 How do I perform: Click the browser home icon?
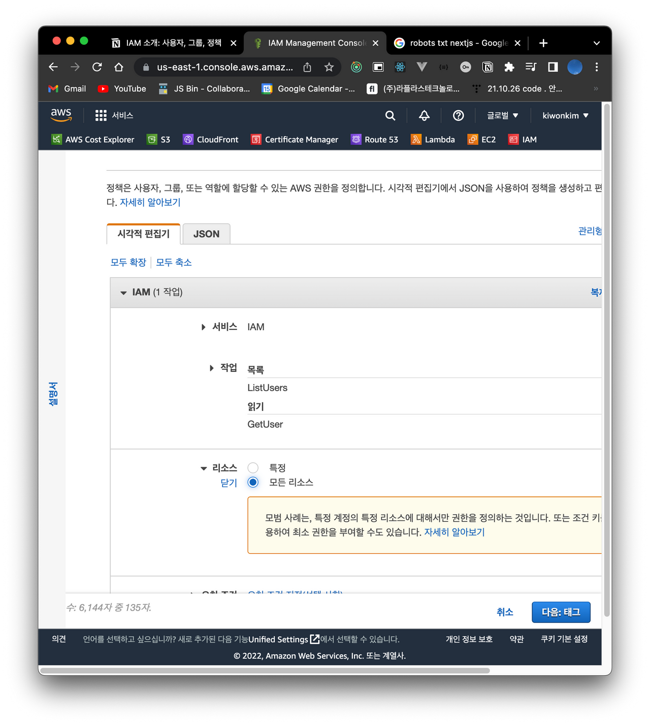click(119, 67)
